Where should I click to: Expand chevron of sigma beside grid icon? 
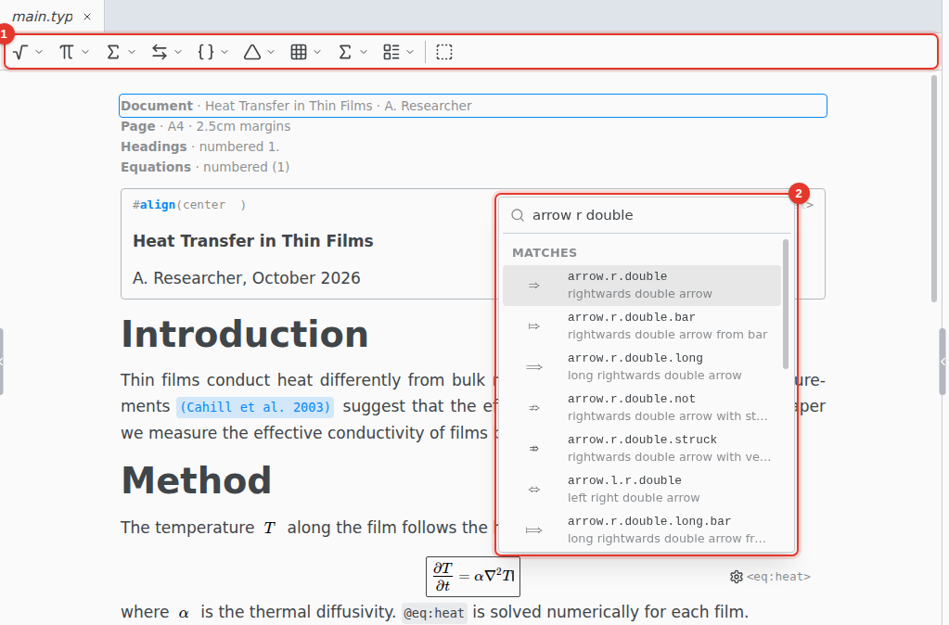tap(364, 52)
